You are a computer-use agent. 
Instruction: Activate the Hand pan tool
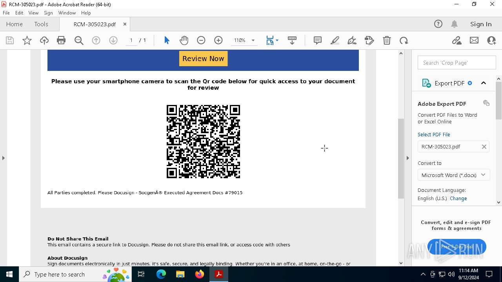184,40
